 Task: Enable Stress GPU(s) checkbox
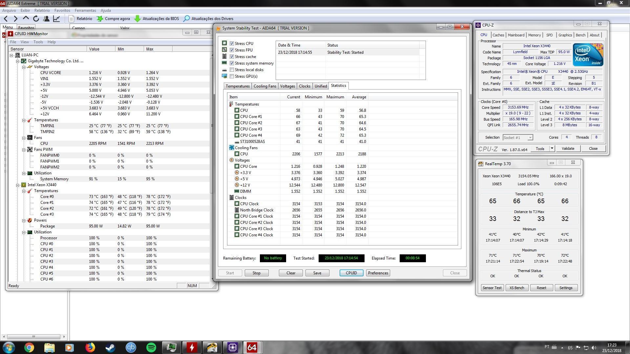(232, 76)
